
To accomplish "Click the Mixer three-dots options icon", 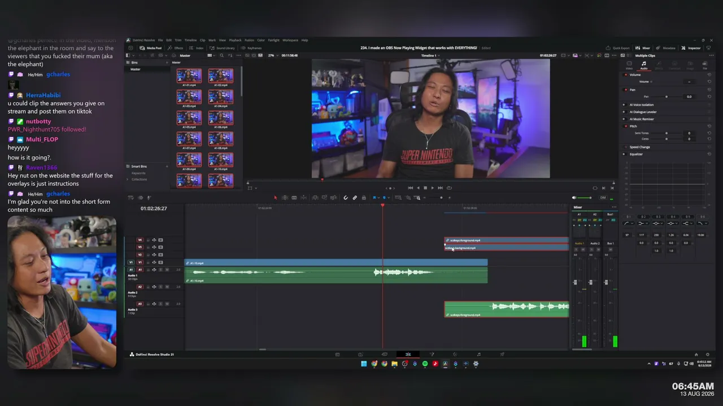I will [613, 207].
